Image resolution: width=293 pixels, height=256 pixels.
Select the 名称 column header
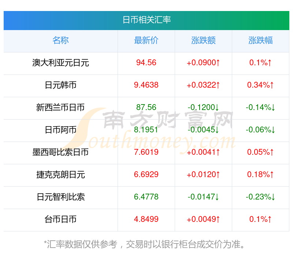[60, 40]
